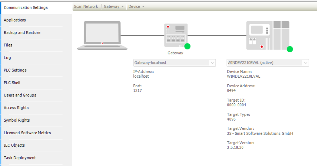The width and height of the screenshot is (317, 166).
Task: Open the PLC Settings tab
Action: [15, 70]
